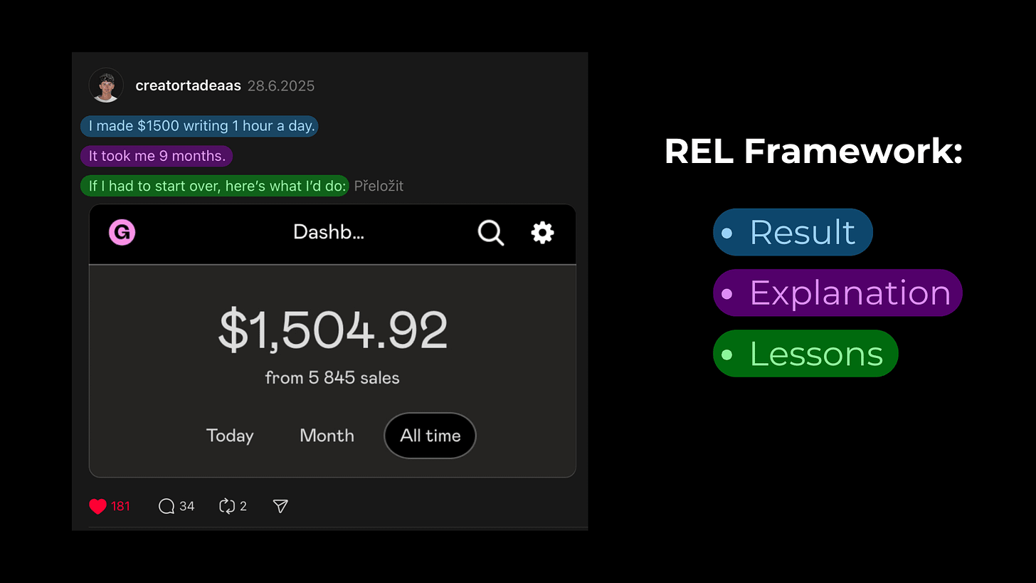1036x583 pixels.
Task: Select the blue Result pill
Action: coord(793,232)
